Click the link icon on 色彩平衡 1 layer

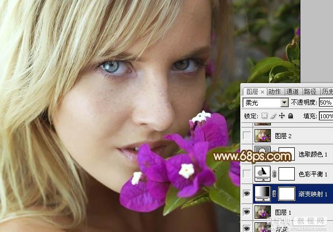[x=274, y=174]
